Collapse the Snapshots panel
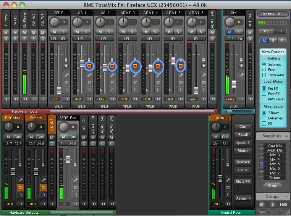Screen dimensions: 291x216 [x=286, y=136]
